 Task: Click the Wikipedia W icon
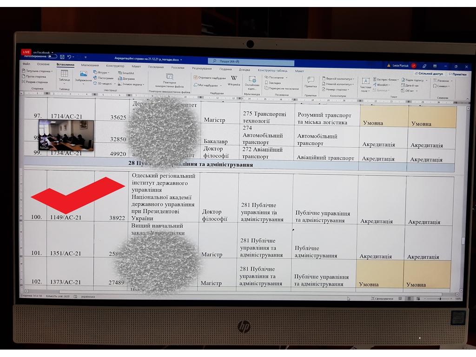pyautogui.click(x=234, y=78)
